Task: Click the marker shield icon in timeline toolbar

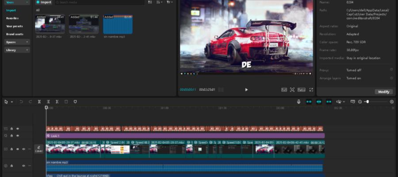Action: (x=75, y=101)
